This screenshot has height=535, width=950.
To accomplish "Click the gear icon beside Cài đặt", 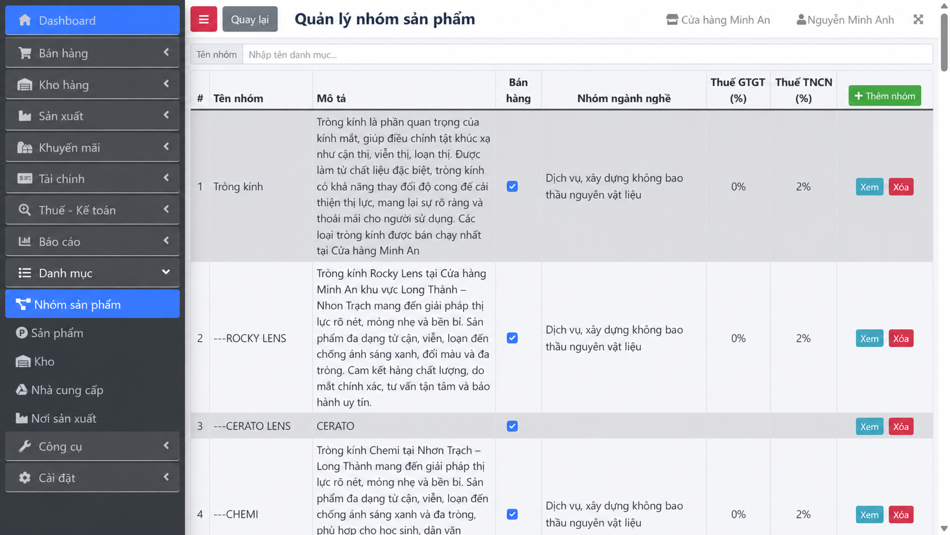I will pos(24,478).
